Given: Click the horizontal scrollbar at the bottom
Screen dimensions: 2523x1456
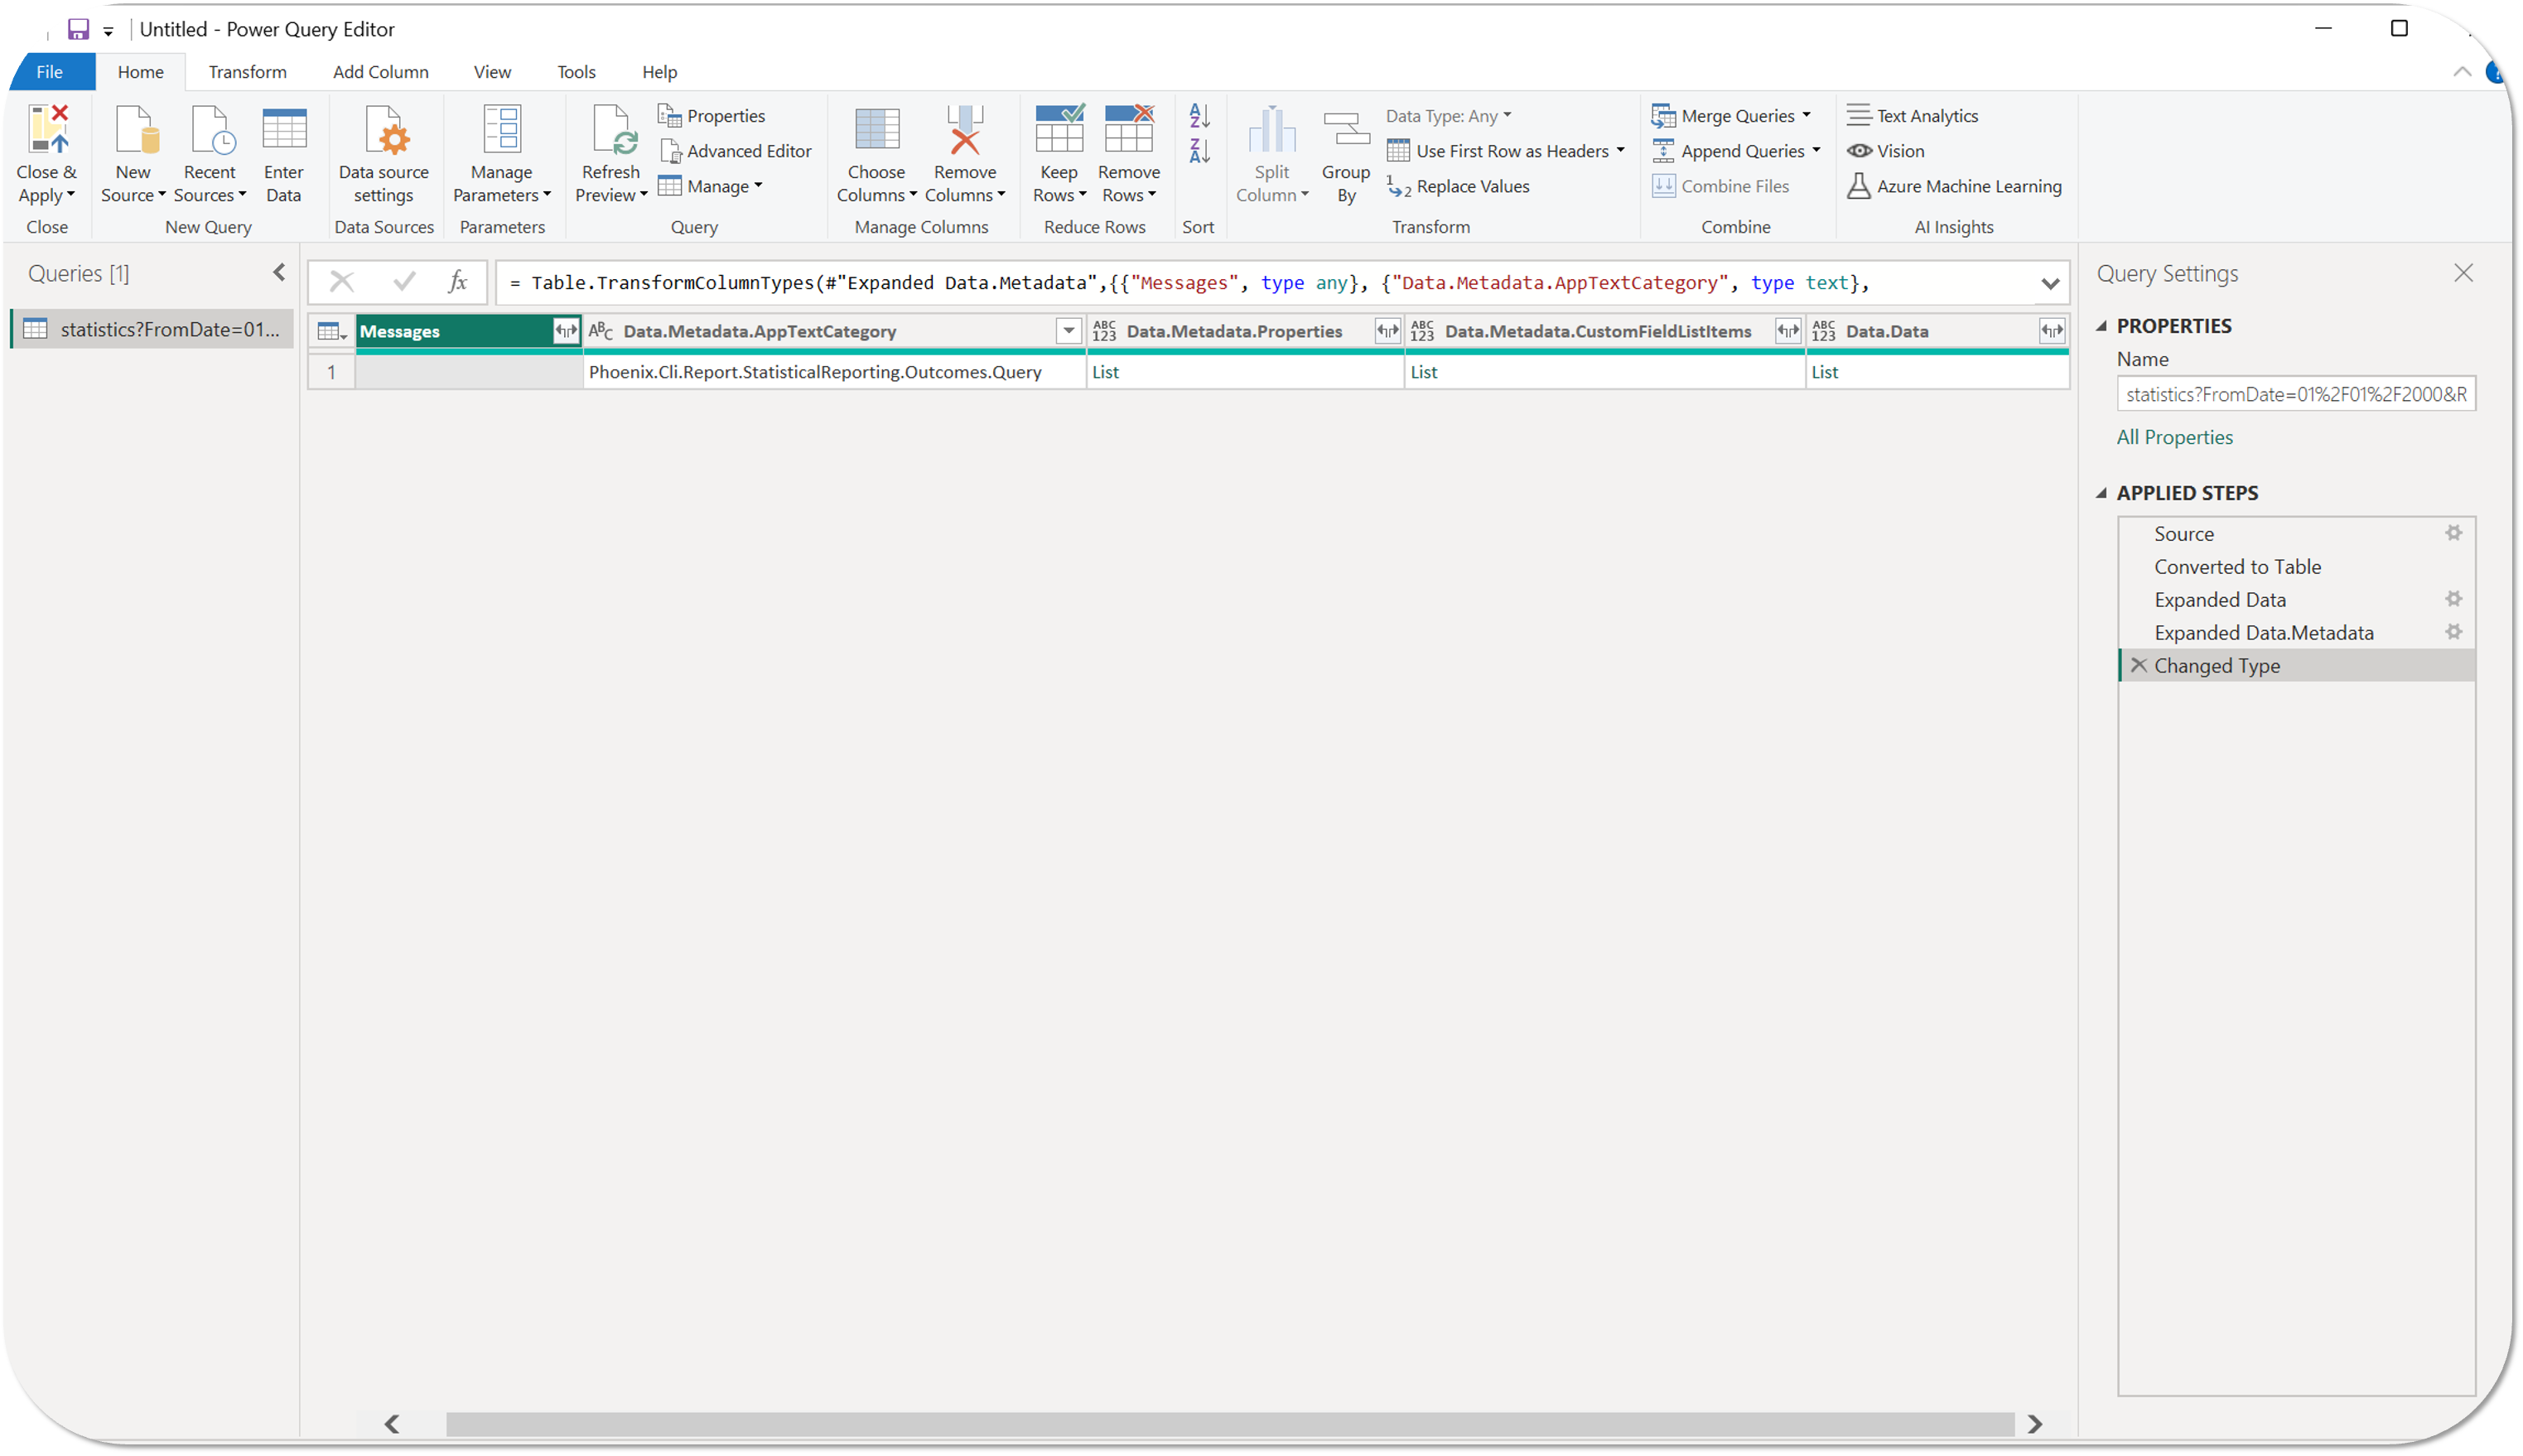Looking at the screenshot, I should pyautogui.click(x=1228, y=1423).
